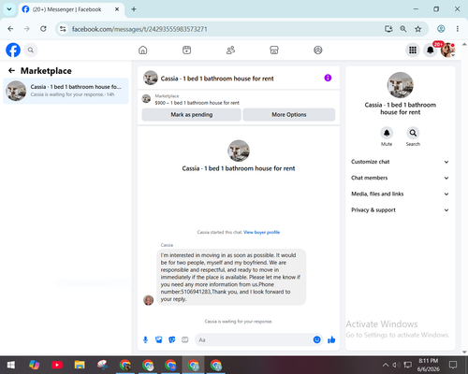The height and width of the screenshot is (374, 468).
Task: Open File Explorer from the taskbar
Action: click(80, 365)
